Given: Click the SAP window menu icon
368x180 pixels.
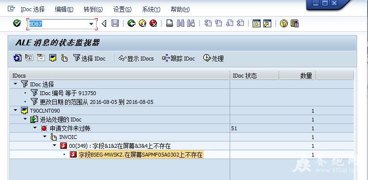Looking at the screenshot, I should point(11,9).
